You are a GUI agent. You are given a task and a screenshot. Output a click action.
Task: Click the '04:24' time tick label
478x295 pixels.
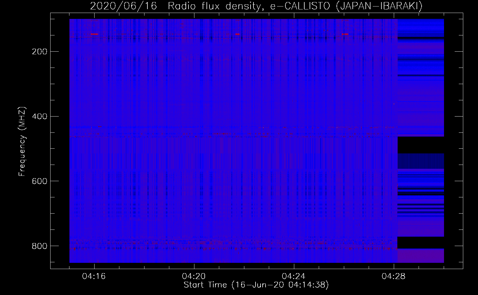(294, 276)
